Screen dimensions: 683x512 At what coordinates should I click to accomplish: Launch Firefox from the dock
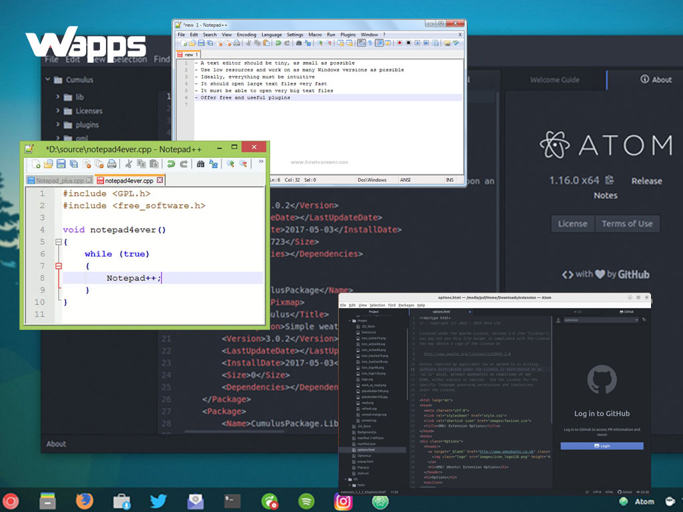click(x=85, y=501)
